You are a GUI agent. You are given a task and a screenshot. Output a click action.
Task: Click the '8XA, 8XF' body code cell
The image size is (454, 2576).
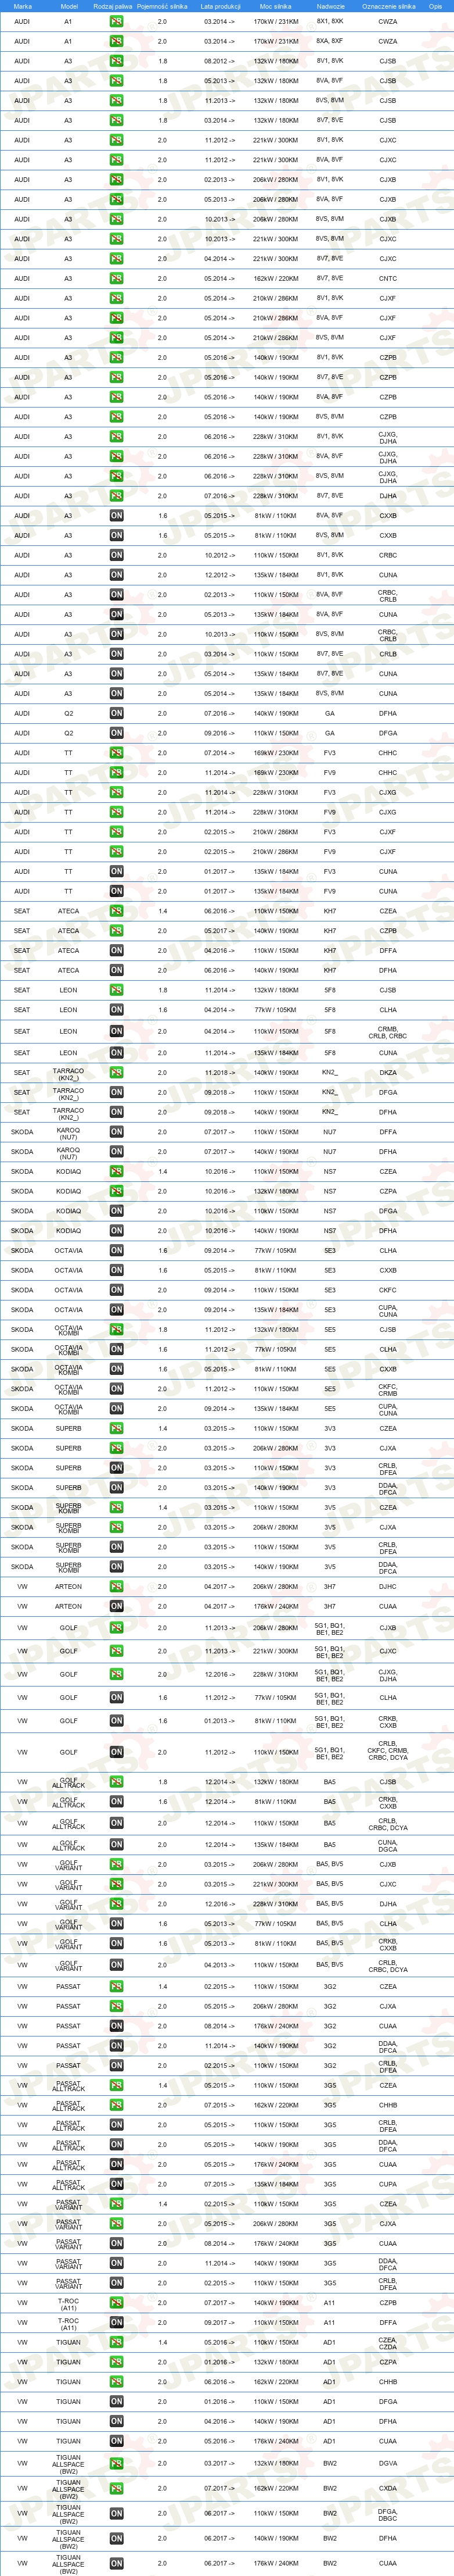[330, 41]
